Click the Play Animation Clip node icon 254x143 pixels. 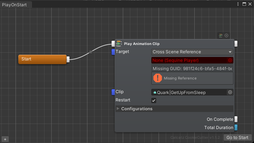(x=119, y=44)
